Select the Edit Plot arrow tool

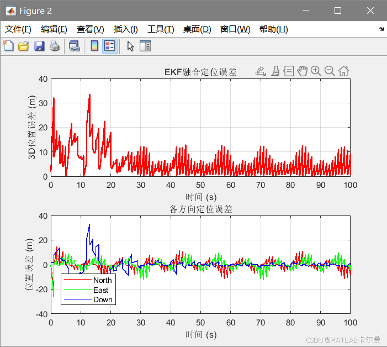130,46
